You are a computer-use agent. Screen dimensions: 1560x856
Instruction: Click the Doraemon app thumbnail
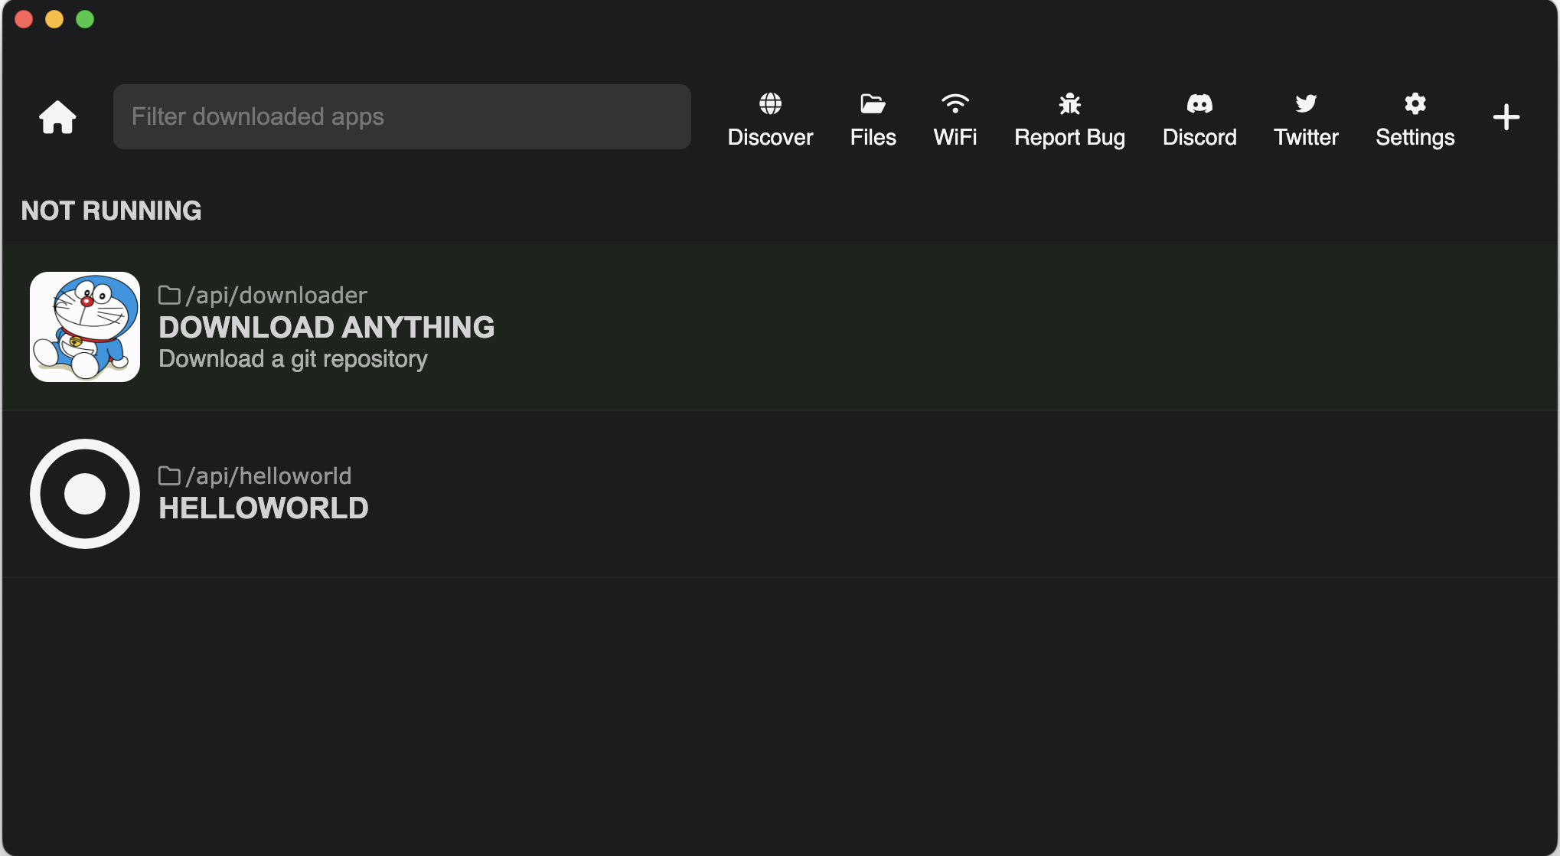[85, 327]
